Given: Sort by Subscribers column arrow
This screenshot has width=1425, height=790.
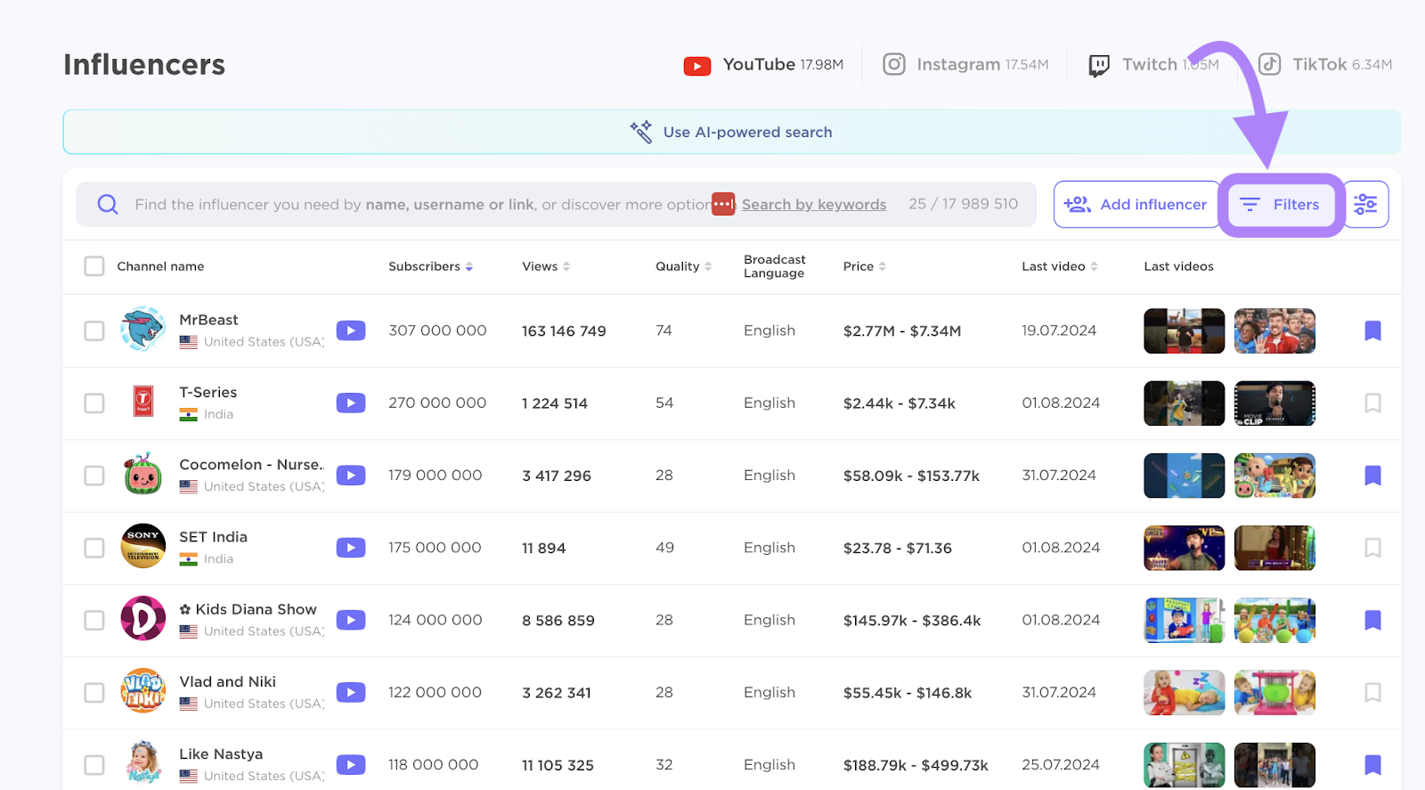Looking at the screenshot, I should pyautogui.click(x=469, y=266).
